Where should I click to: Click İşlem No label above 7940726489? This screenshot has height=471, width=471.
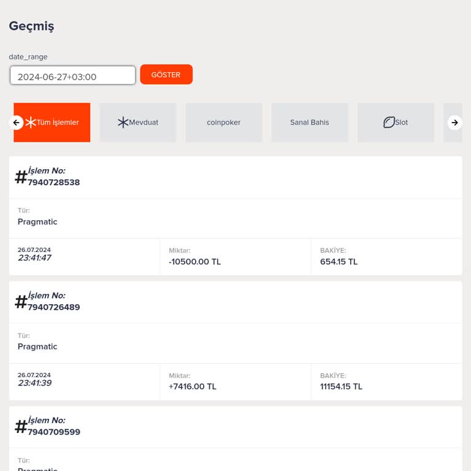[47, 296]
